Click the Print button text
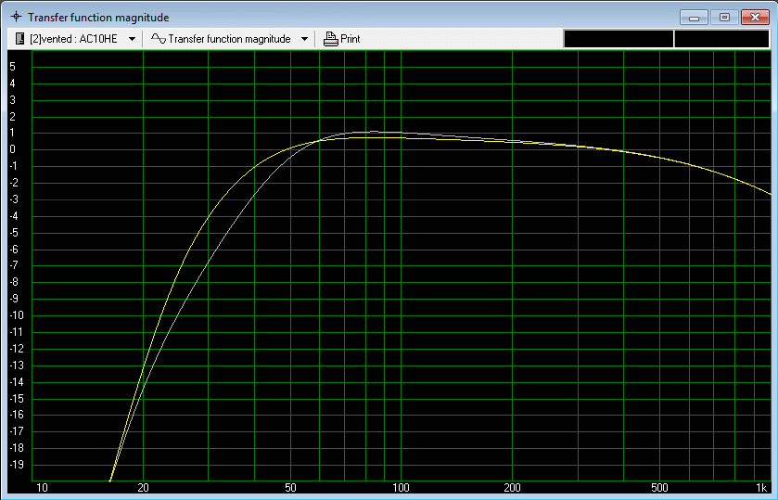Viewport: 778px width, 500px height. (351, 39)
